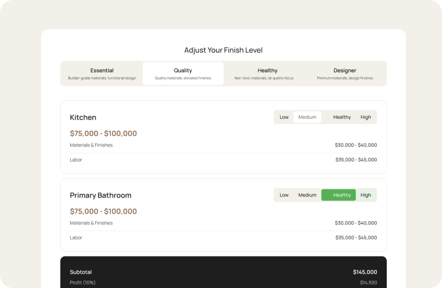Click the Kitchen card heading
The width and height of the screenshot is (442, 288).
(x=83, y=118)
